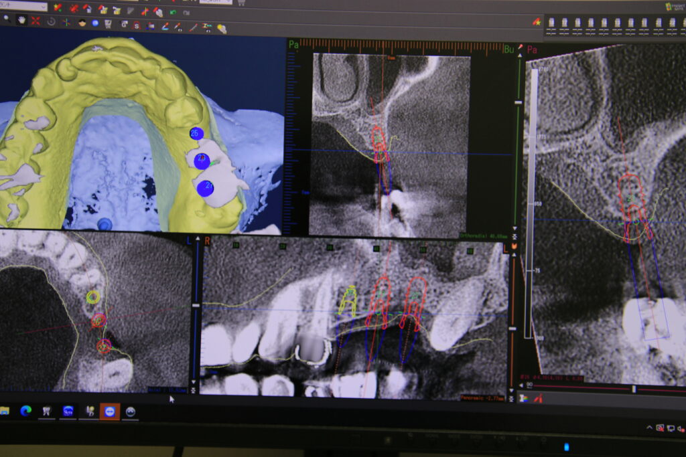This screenshot has width=686, height=457.
Task: Click the yellow light bulb icon
Action: [222, 29]
